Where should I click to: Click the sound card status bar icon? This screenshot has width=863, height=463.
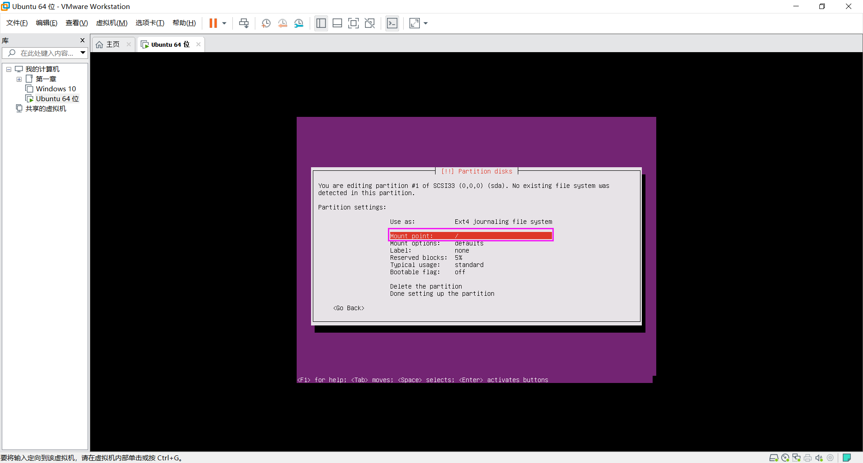pyautogui.click(x=819, y=458)
